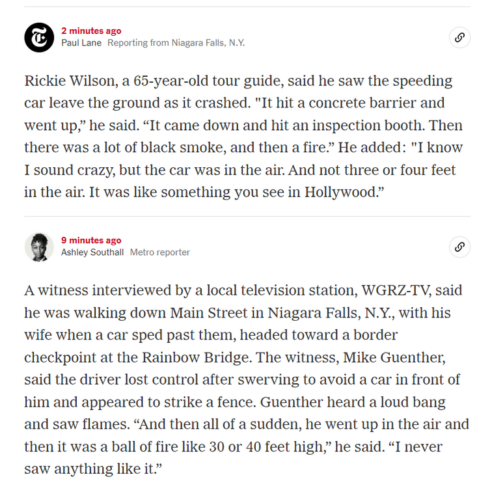Open the "9 minutes ago" timestamp link
Screen dimensions: 492x488
[x=91, y=241]
